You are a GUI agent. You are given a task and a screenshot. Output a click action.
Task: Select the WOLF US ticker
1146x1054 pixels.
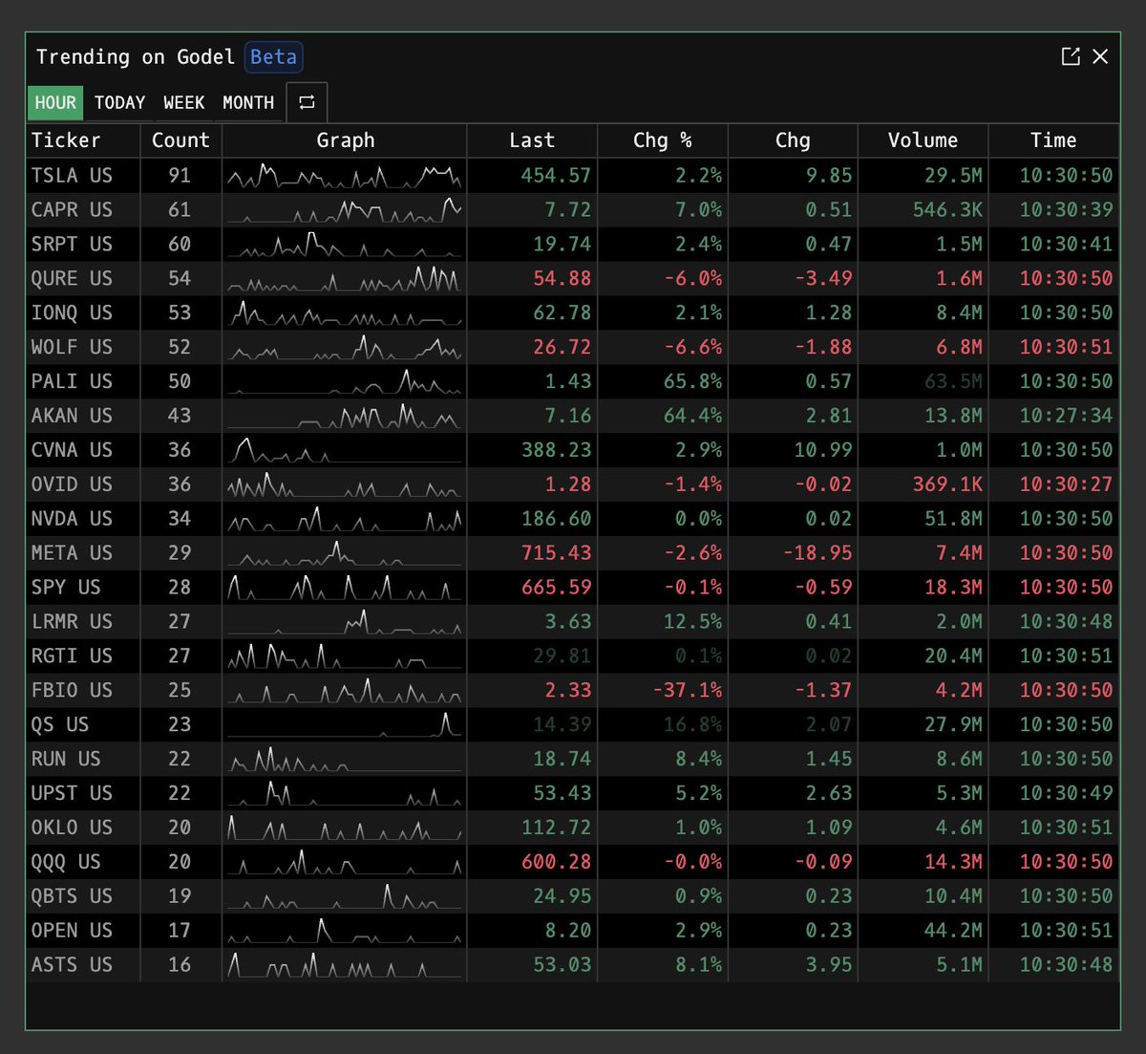click(72, 348)
